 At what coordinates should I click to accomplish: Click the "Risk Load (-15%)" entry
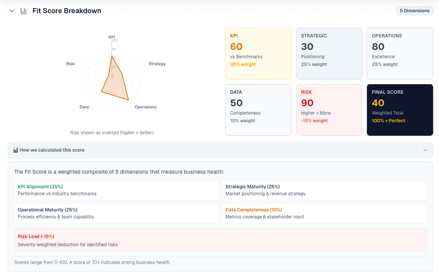point(220,239)
